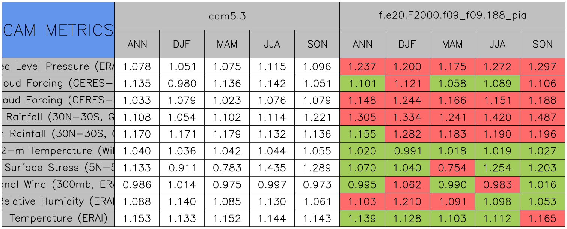This screenshot has width=567, height=229.
Task: Click the CAM METRICS title cell
Action: click(x=58, y=30)
